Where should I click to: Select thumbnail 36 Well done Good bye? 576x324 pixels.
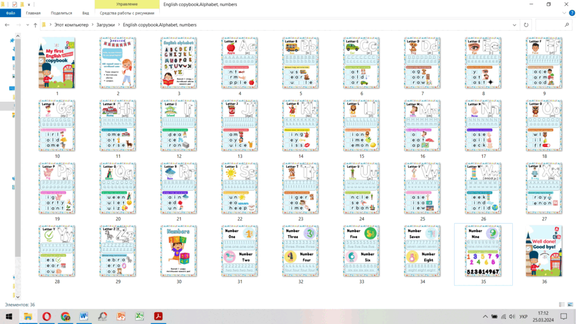tap(544, 254)
